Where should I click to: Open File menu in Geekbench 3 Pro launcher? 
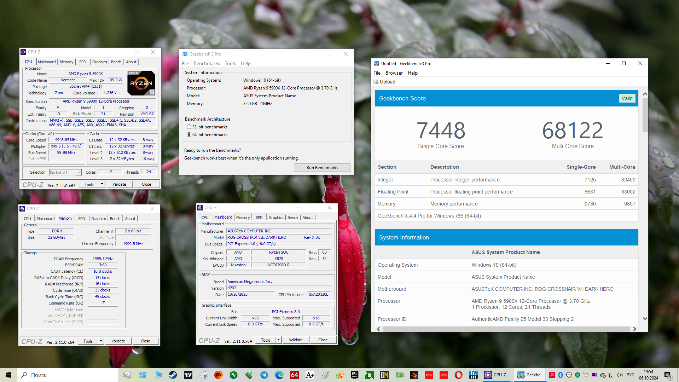click(185, 63)
